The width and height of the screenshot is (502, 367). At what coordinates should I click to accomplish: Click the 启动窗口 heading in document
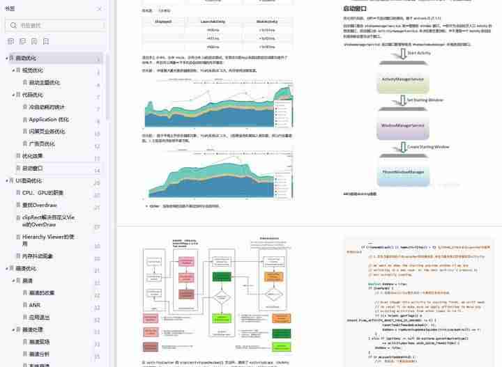tap(355, 8)
